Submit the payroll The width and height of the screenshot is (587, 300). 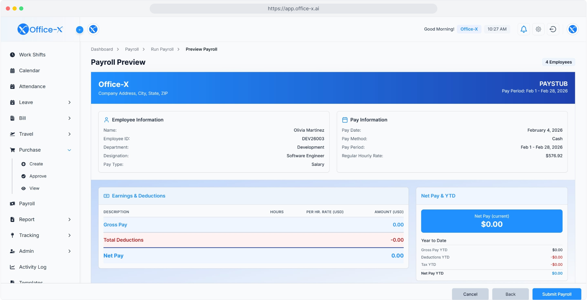pos(556,294)
